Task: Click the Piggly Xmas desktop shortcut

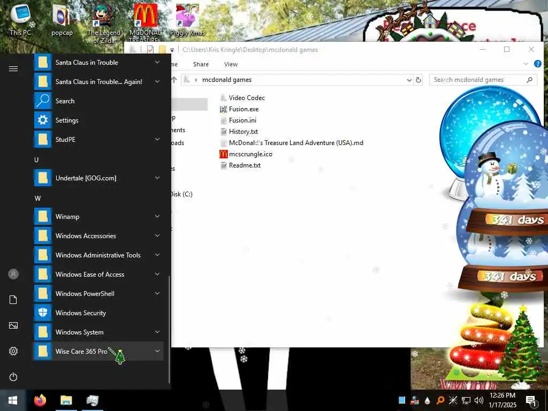Action: [x=187, y=20]
